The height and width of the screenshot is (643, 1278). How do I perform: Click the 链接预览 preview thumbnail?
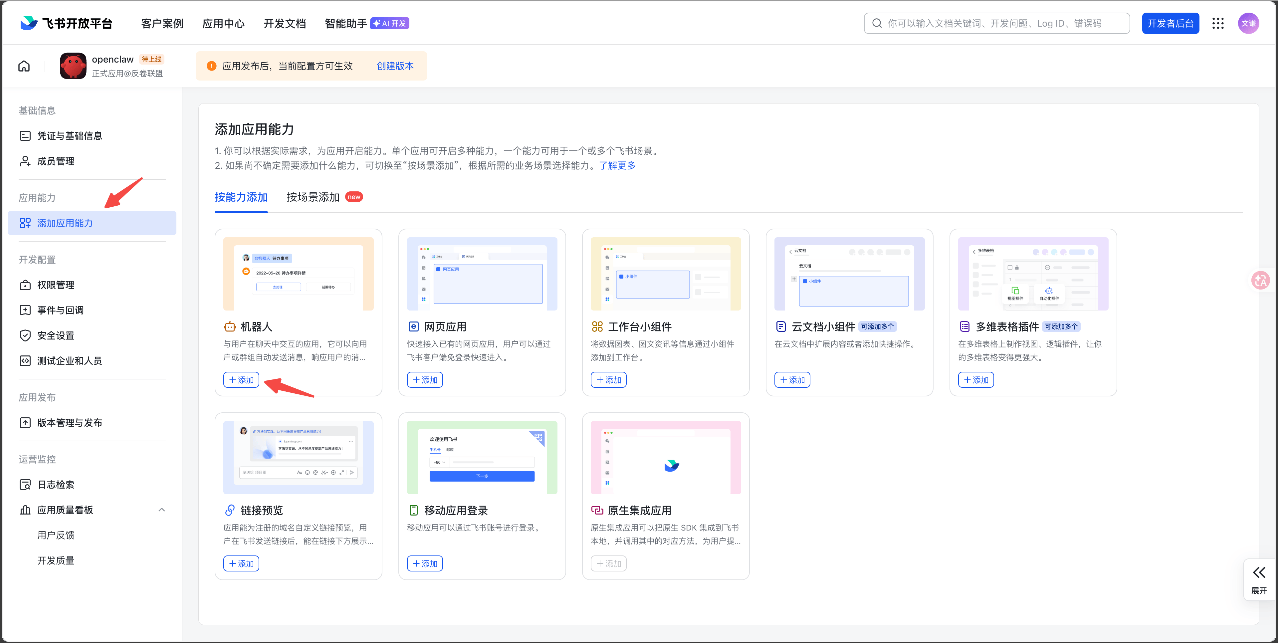click(x=299, y=457)
